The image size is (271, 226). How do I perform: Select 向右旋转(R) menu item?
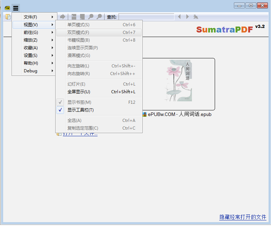click(x=99, y=74)
